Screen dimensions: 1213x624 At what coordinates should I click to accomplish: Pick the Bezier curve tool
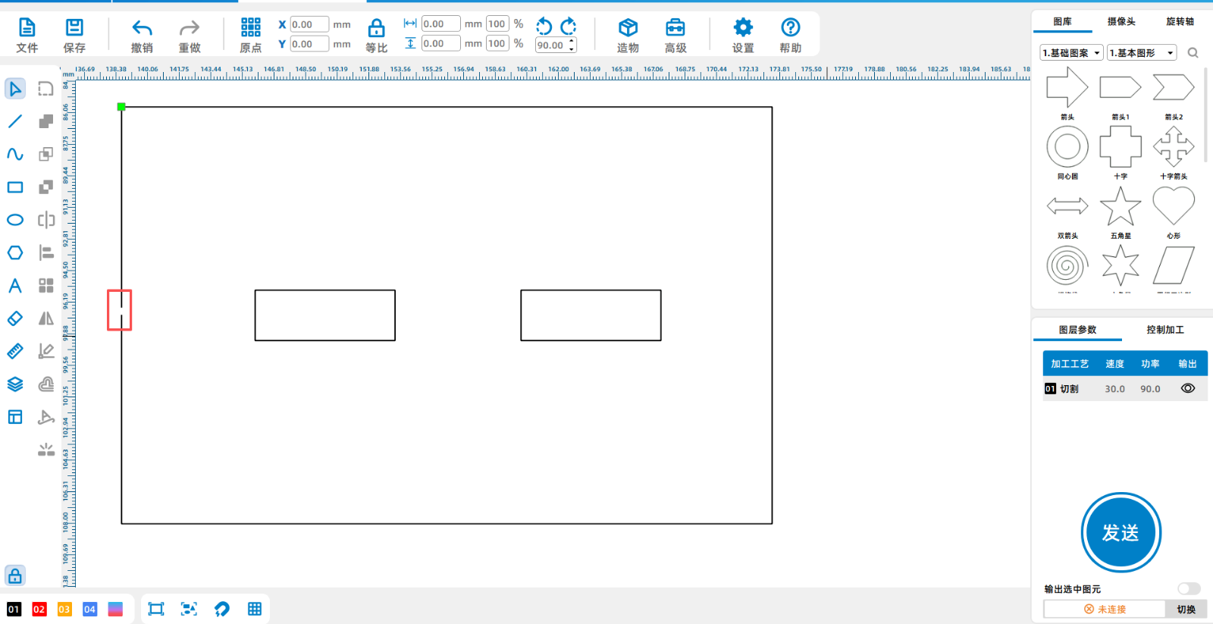(15, 154)
